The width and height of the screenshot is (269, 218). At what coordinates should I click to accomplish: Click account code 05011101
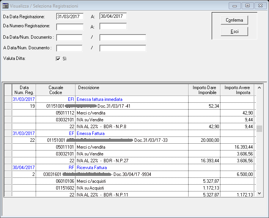[x=65, y=147]
